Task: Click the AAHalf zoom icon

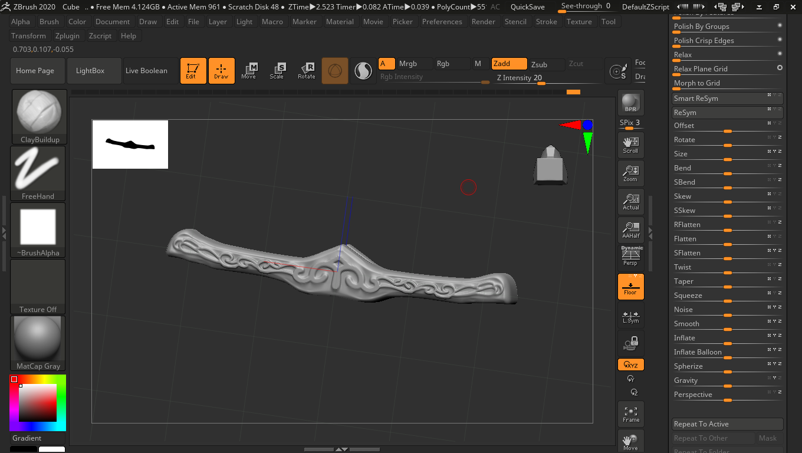Action: click(630, 230)
